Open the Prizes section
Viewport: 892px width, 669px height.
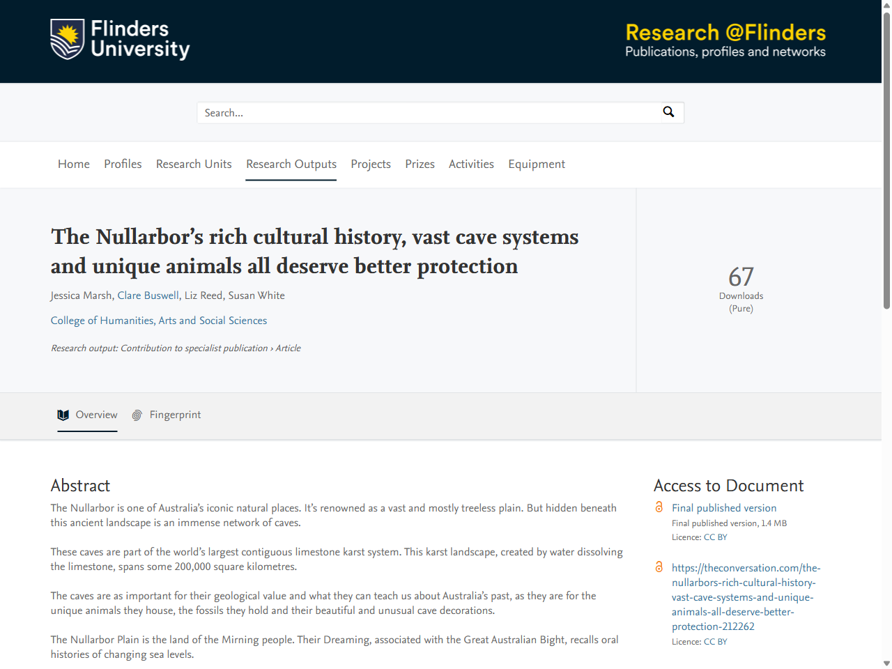pyautogui.click(x=420, y=164)
